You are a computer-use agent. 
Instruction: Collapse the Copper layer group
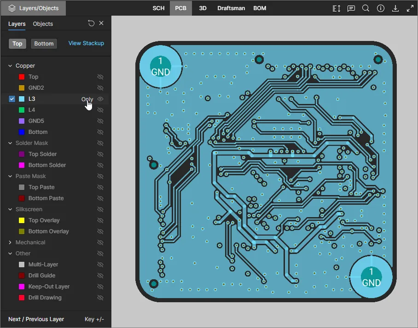pos(10,66)
